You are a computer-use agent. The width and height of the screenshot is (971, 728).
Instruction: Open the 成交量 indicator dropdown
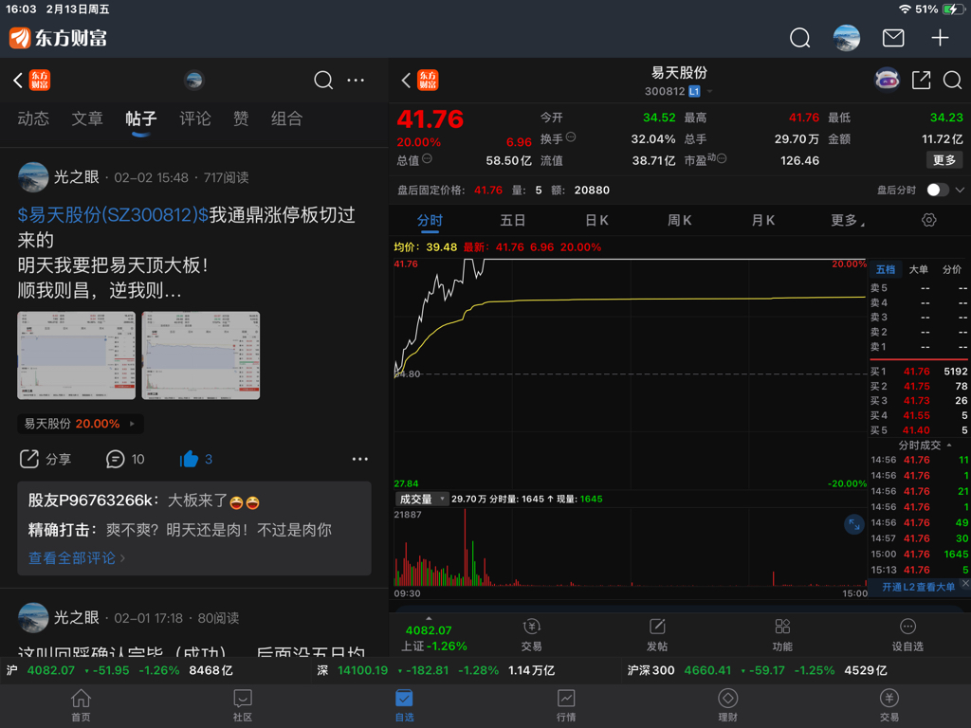(x=421, y=499)
